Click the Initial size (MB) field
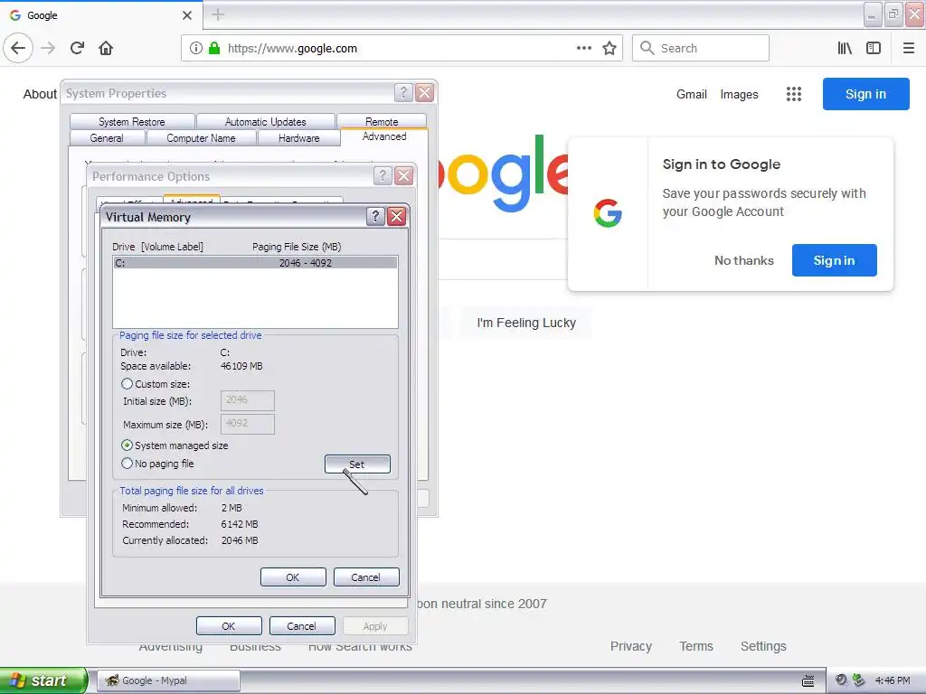The height and width of the screenshot is (694, 926). tap(248, 400)
